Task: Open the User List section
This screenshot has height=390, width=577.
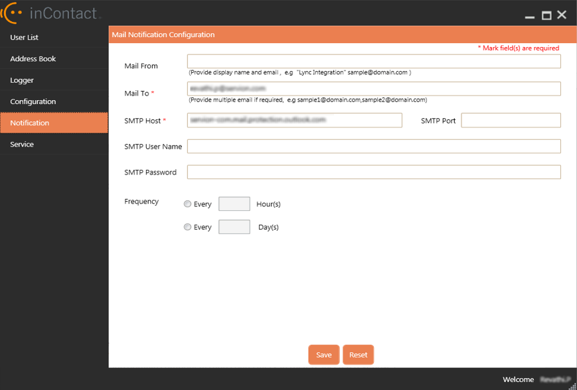Action: pyautogui.click(x=54, y=37)
